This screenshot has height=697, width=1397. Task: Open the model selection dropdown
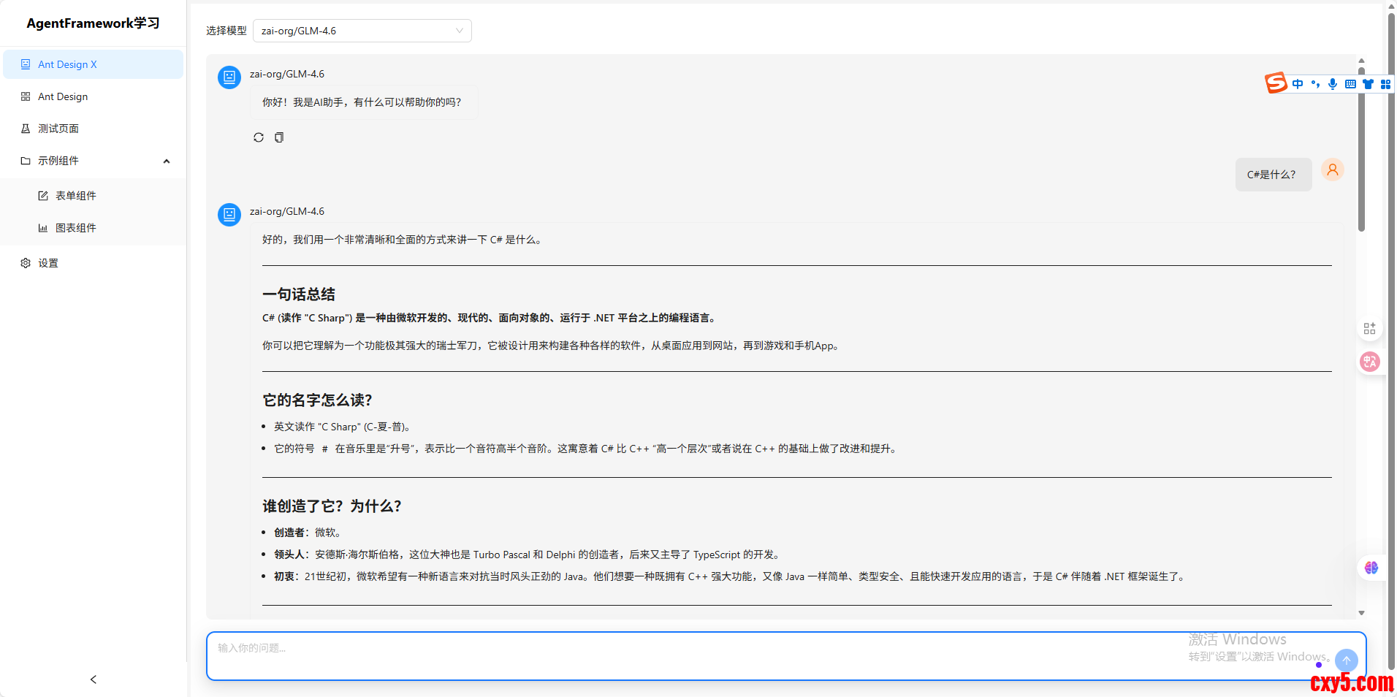(x=362, y=31)
